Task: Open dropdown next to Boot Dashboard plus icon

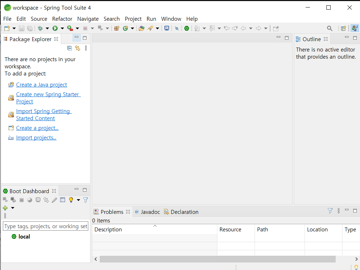Action: point(13,208)
